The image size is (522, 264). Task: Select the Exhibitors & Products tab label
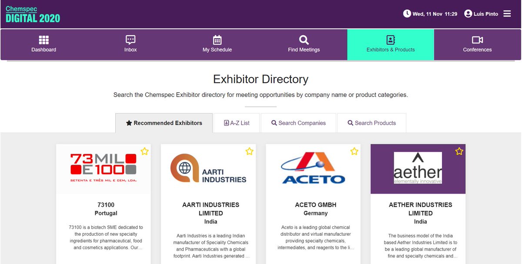[391, 50]
